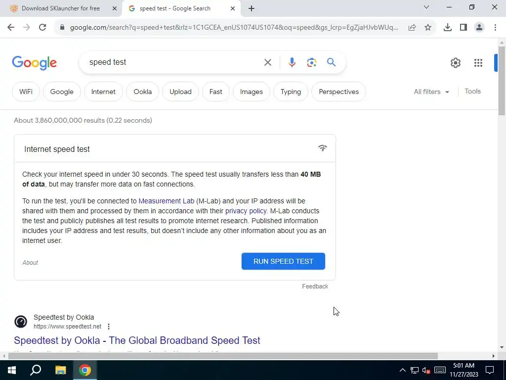Viewport: 506px width, 380px height.
Task: Click the browser forward arrow
Action: tap(27, 28)
